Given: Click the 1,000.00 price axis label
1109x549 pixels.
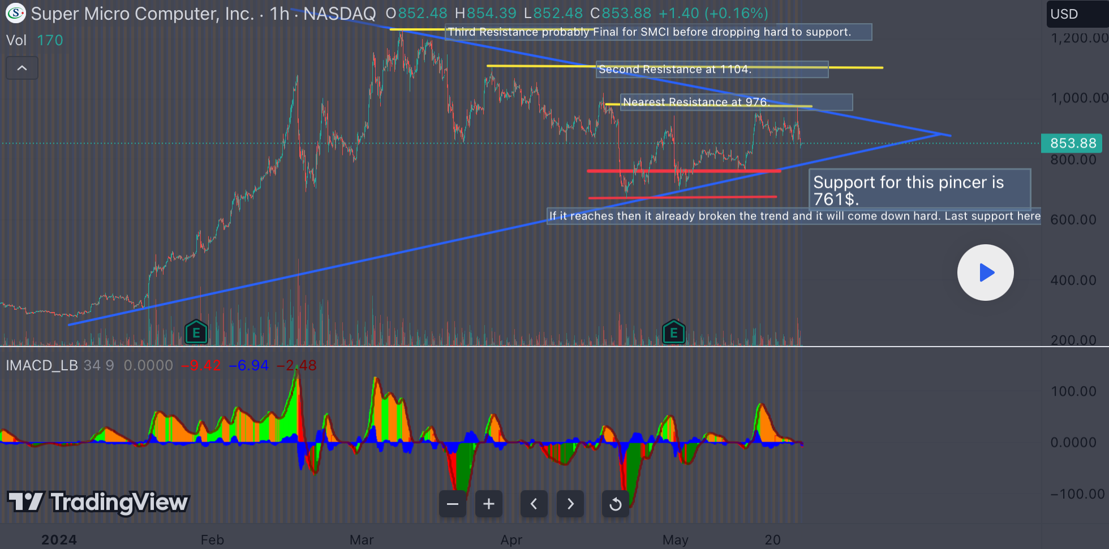Looking at the screenshot, I should pyautogui.click(x=1079, y=98).
